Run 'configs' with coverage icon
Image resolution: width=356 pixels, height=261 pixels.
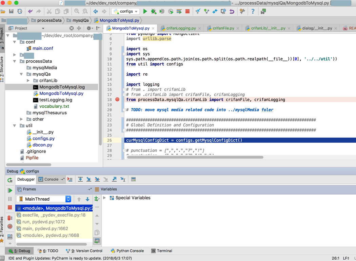162,11
